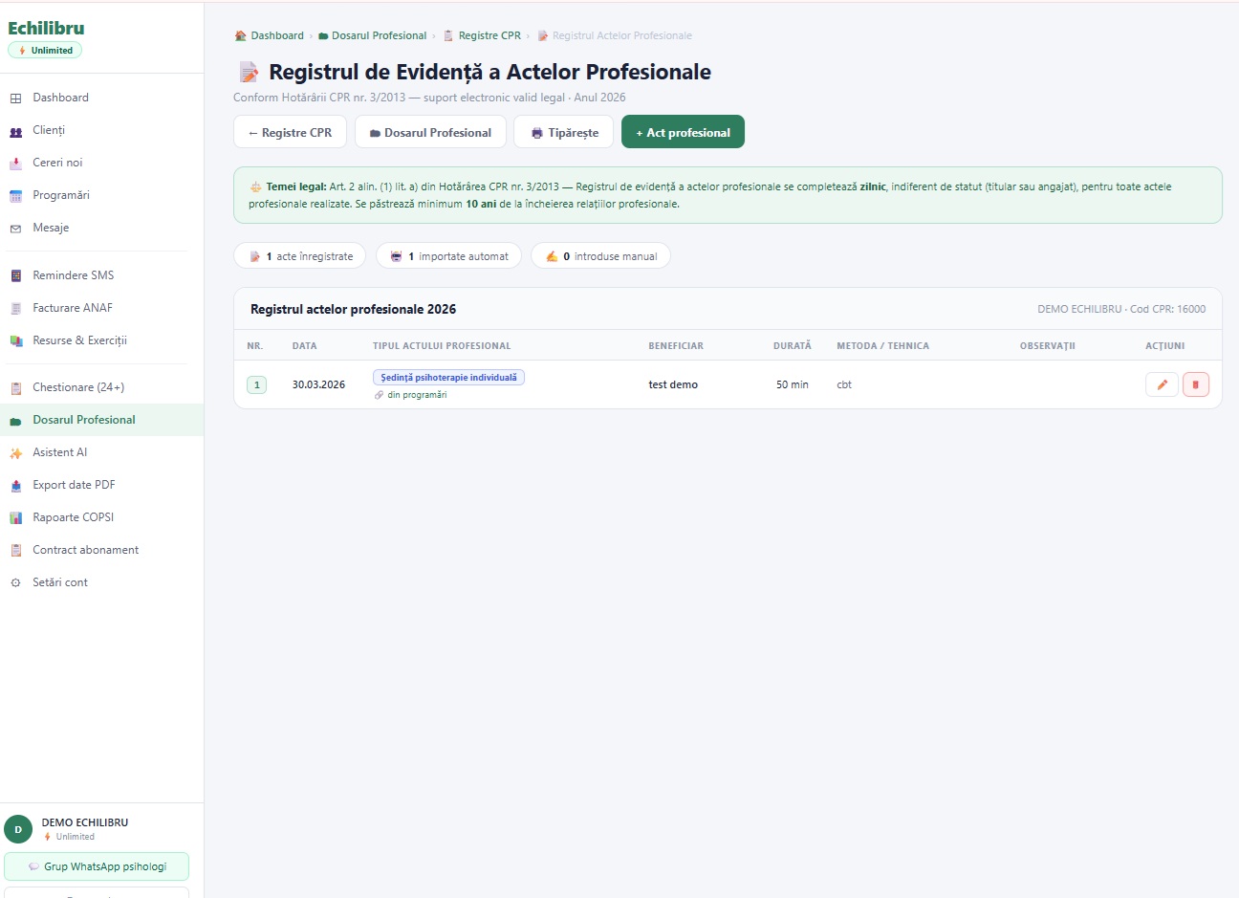Open Programări from the sidebar
This screenshot has height=898, width=1239.
click(17, 194)
